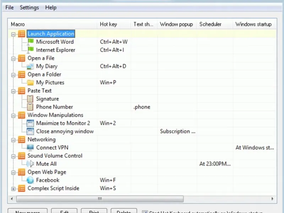The image size is (284, 213).
Task: Collapse the Paste Text group
Action: point(13,91)
